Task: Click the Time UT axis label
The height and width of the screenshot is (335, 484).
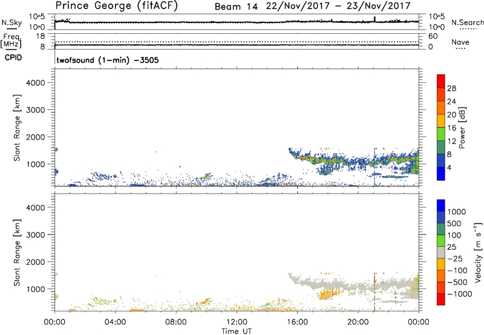Action: click(237, 331)
